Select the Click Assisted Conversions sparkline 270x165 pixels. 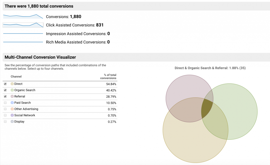pos(23,25)
